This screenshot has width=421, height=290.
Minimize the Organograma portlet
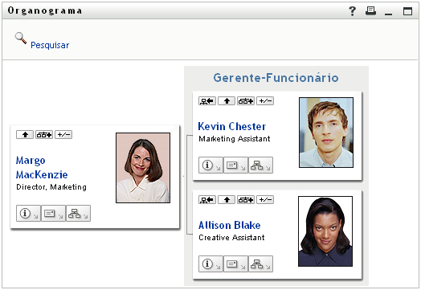(388, 14)
